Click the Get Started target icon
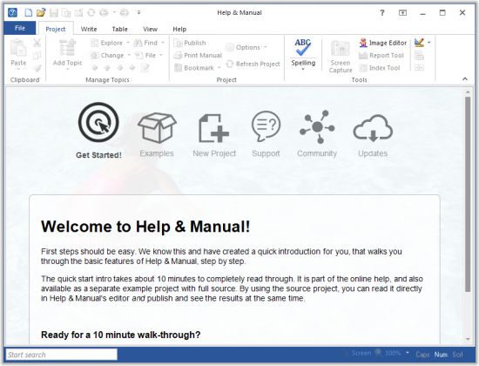Screen dimensions: 479x366 (98, 122)
